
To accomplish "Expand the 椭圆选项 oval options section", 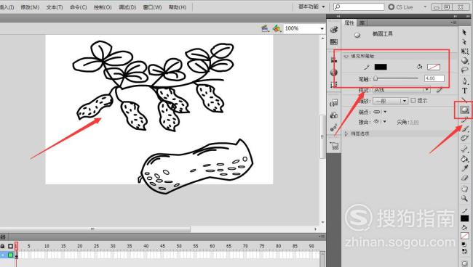I will [346, 133].
